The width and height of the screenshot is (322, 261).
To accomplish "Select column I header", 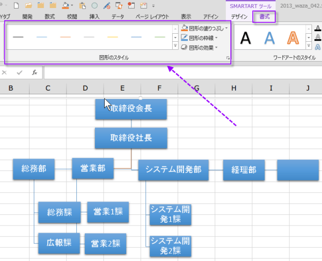I will 271,88.
